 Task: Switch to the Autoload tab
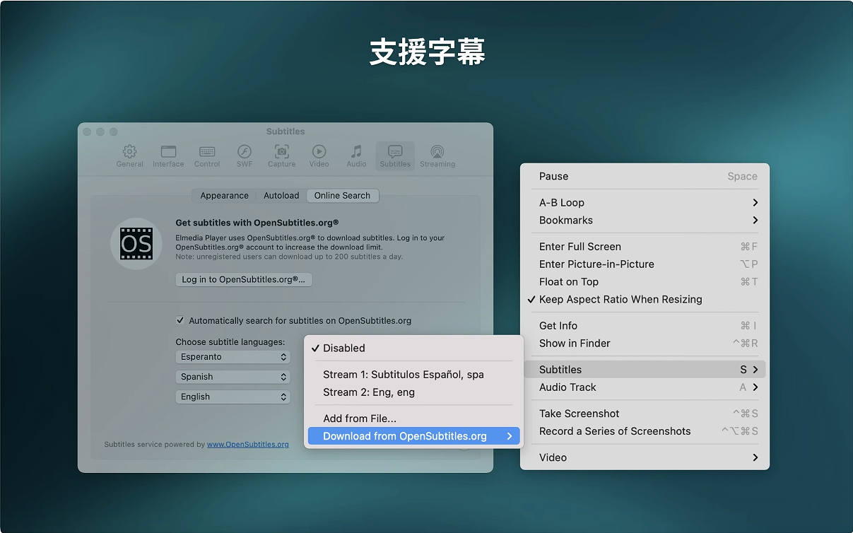(x=281, y=196)
